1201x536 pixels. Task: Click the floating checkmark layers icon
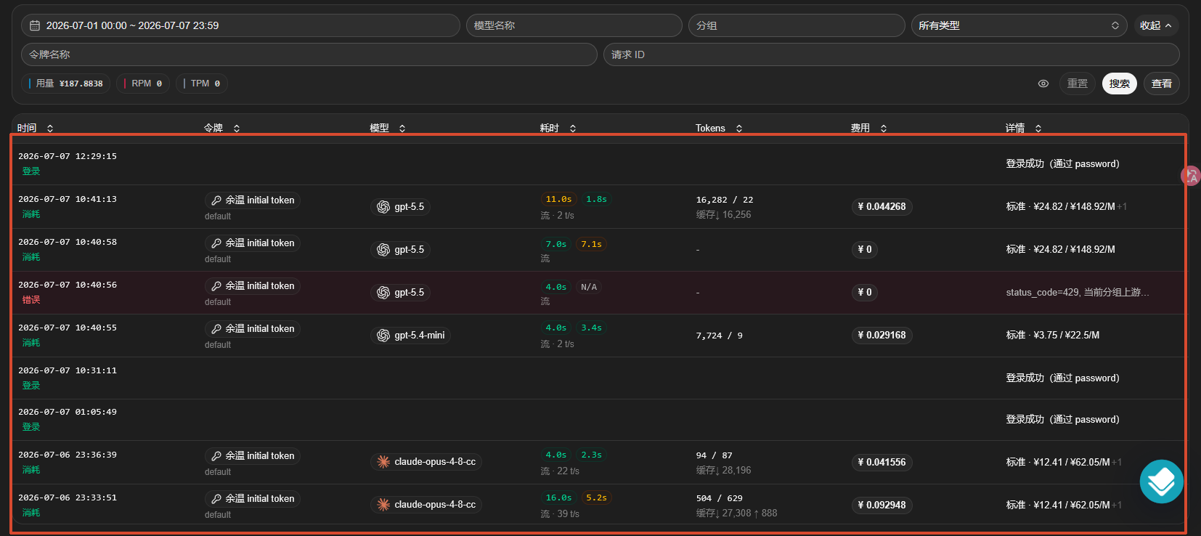tap(1161, 482)
